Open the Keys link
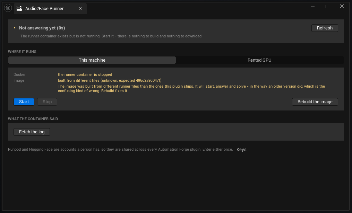This screenshot has width=352, height=213. [241, 150]
